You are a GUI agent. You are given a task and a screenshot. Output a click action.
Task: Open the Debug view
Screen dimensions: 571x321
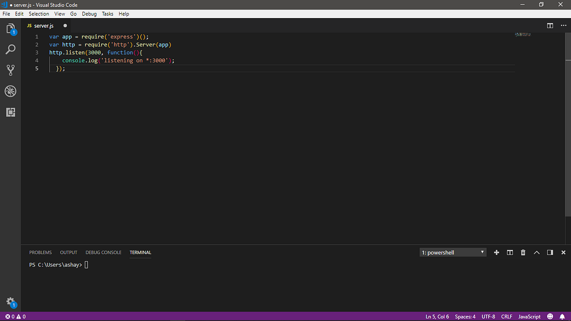(10, 91)
